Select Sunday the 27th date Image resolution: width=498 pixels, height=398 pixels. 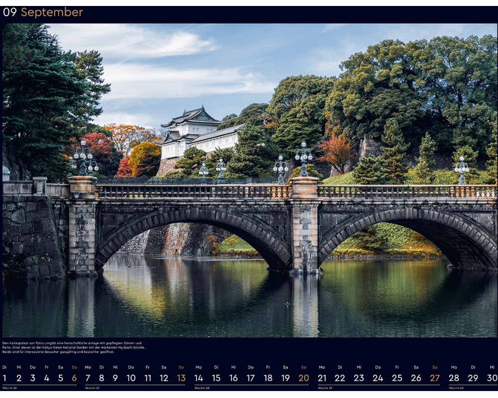coord(435,378)
